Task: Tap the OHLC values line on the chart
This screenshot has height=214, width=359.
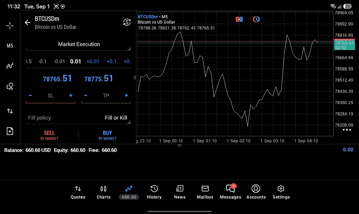Action: point(176,28)
